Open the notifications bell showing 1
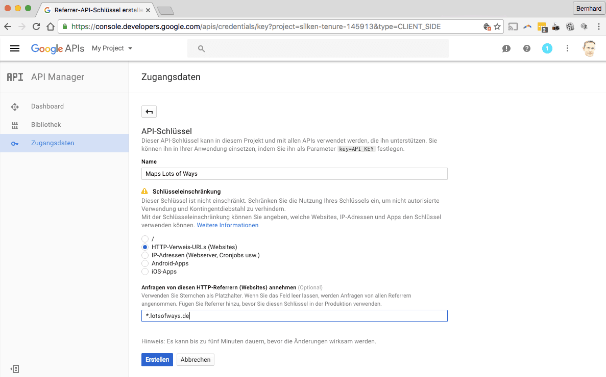 [x=547, y=48]
